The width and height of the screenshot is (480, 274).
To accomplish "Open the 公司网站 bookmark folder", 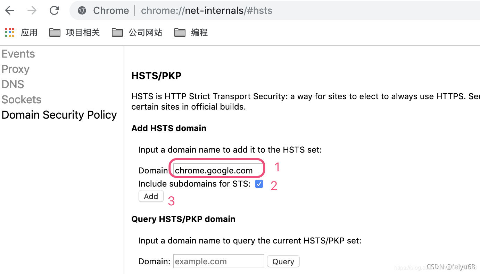I will 137,33.
